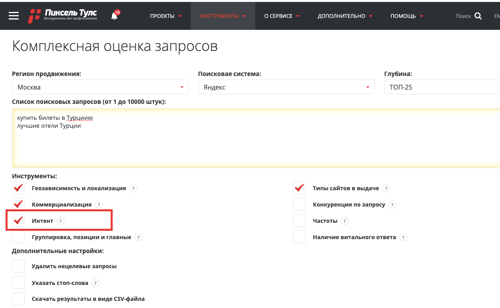Open help icon beside Указать стоп-слова

[95, 283]
